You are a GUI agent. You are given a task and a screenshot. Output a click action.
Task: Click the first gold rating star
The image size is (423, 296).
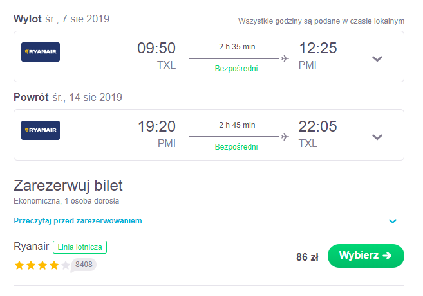click(19, 265)
